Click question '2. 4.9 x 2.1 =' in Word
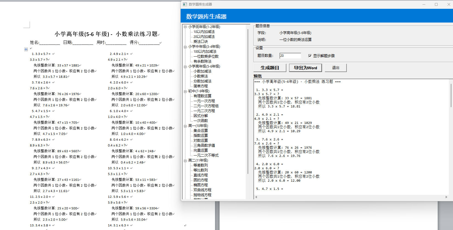This screenshot has height=230, width=453. tap(119, 54)
